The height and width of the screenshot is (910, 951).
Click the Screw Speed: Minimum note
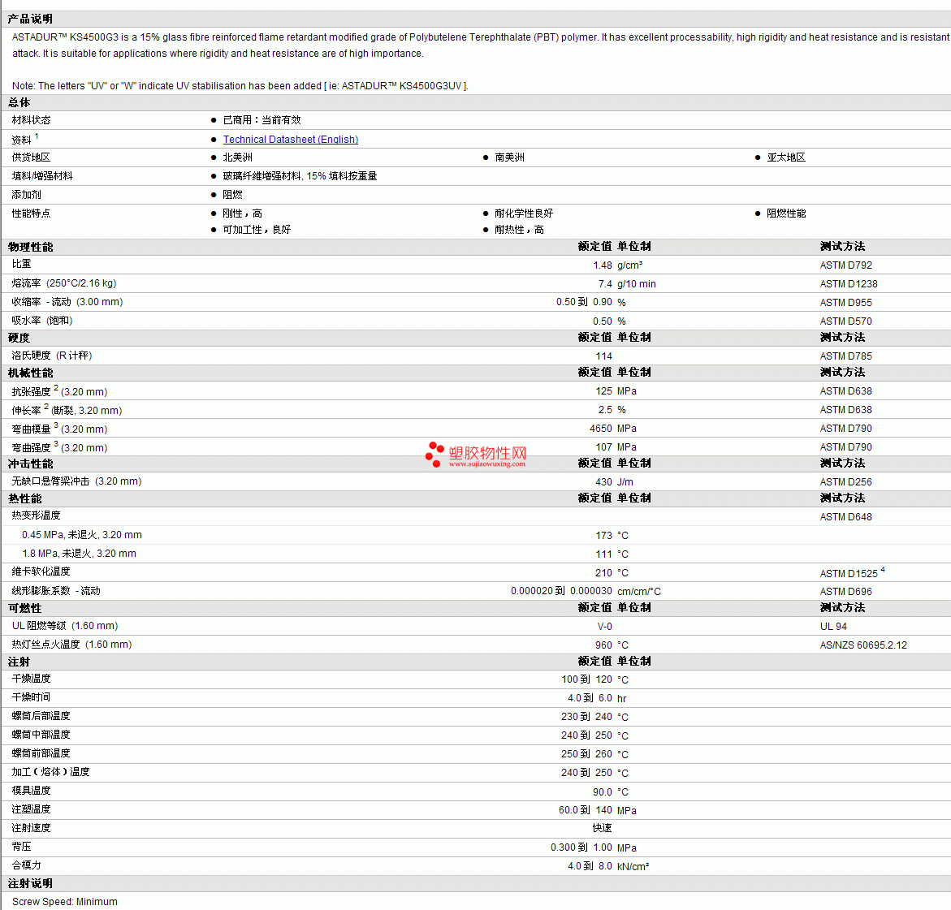point(65,902)
